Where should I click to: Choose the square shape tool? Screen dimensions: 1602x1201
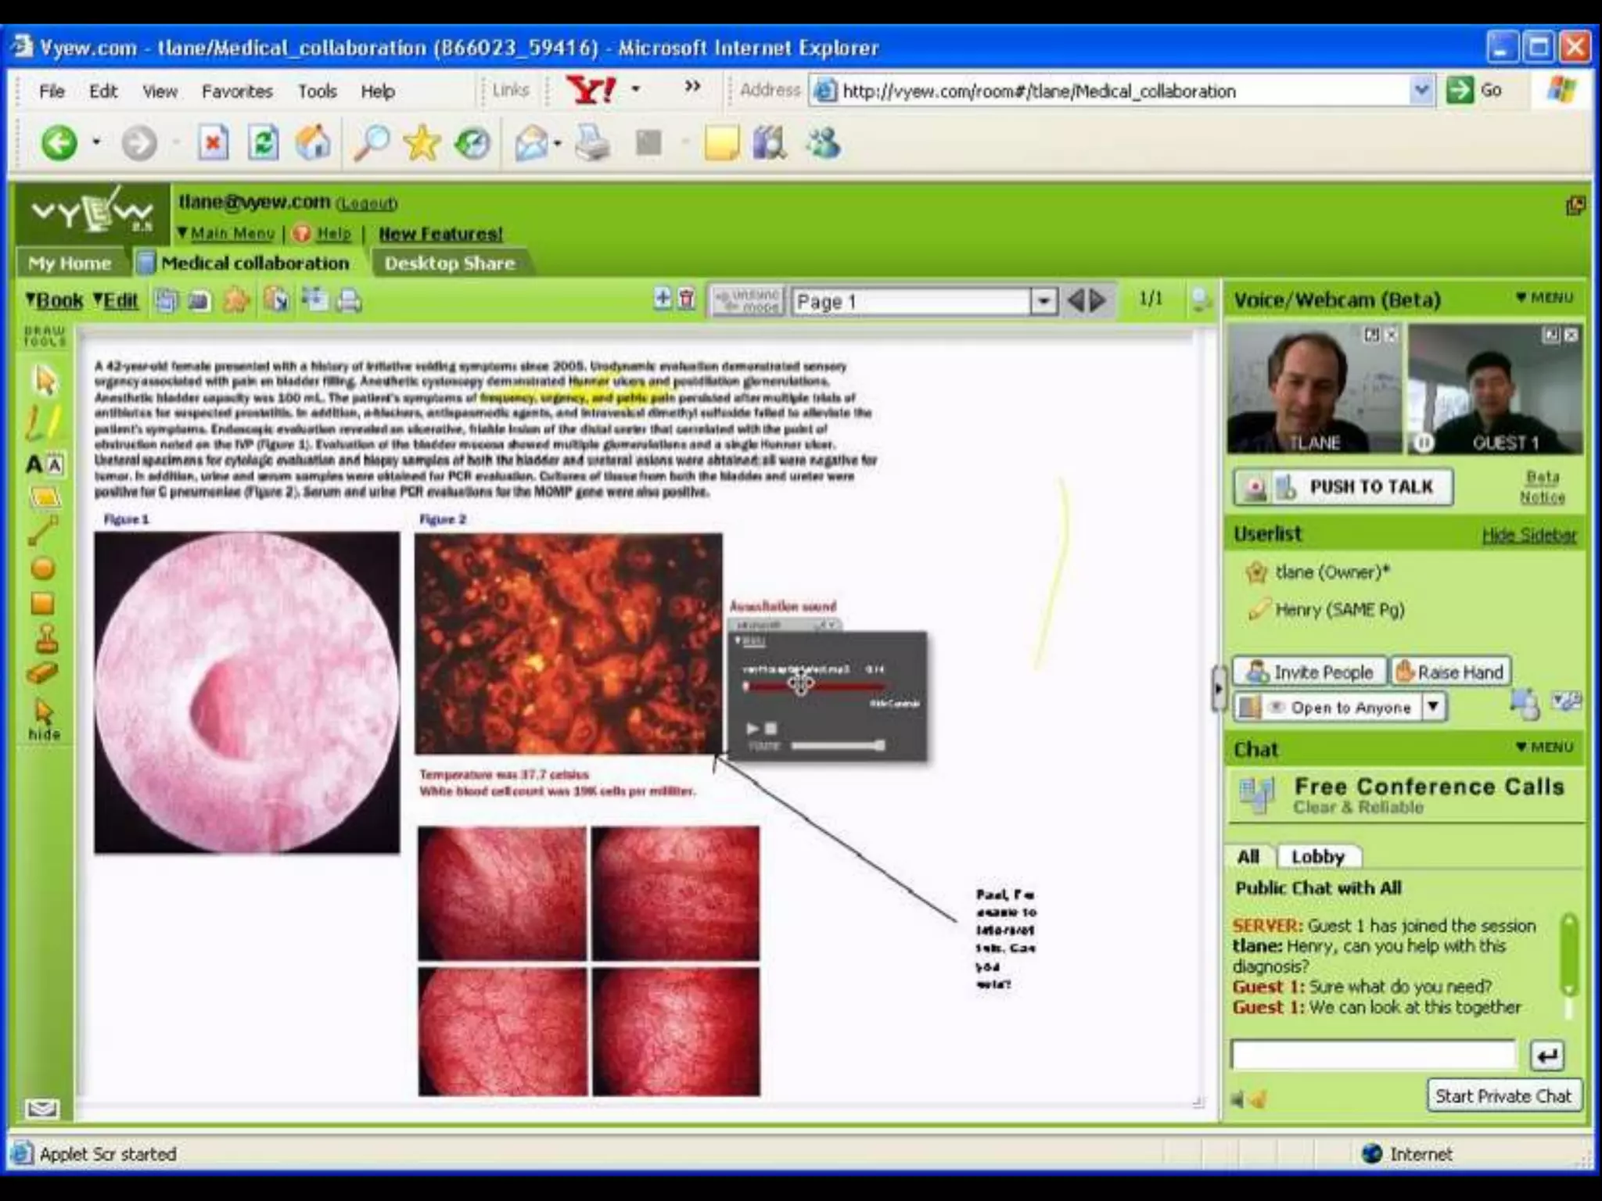point(43,604)
